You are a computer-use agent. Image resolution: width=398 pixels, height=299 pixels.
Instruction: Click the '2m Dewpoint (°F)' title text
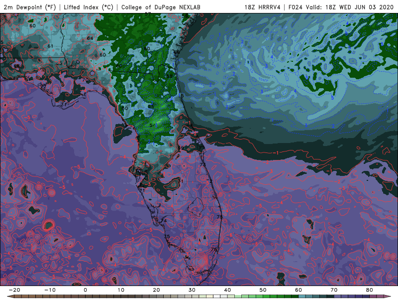coord(29,7)
